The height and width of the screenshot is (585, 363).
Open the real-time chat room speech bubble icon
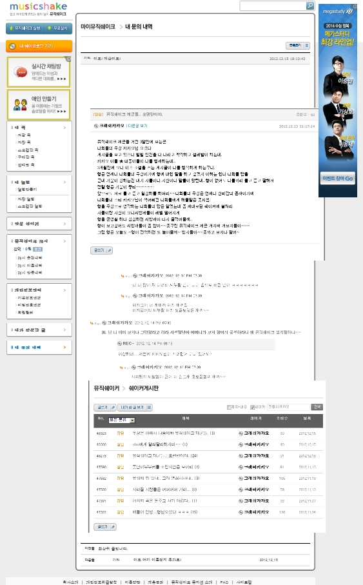tap(20, 72)
